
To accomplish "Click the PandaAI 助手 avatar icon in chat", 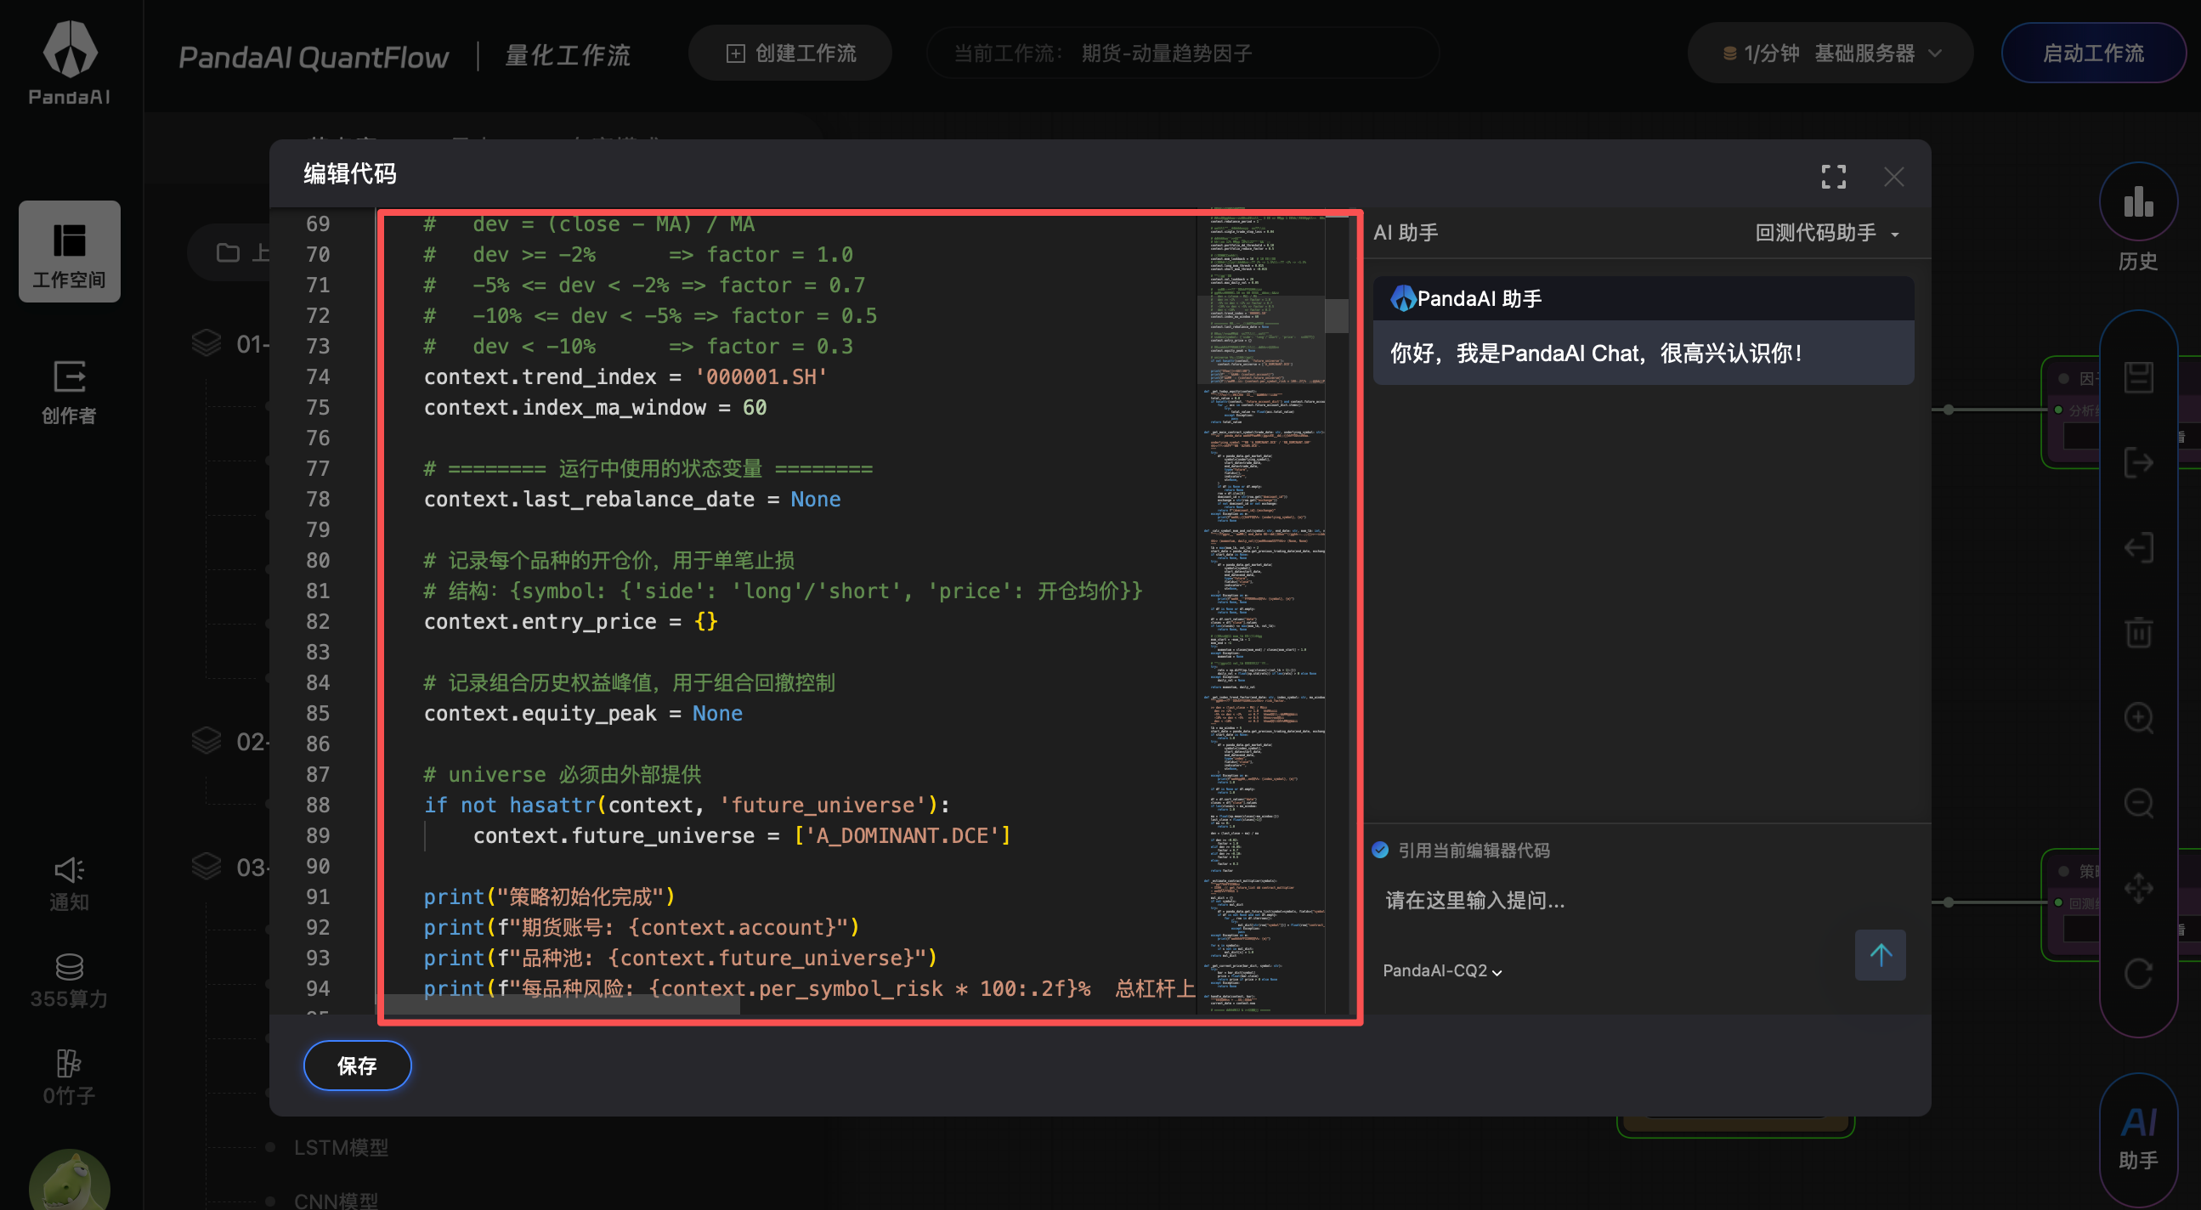I will tap(1403, 298).
